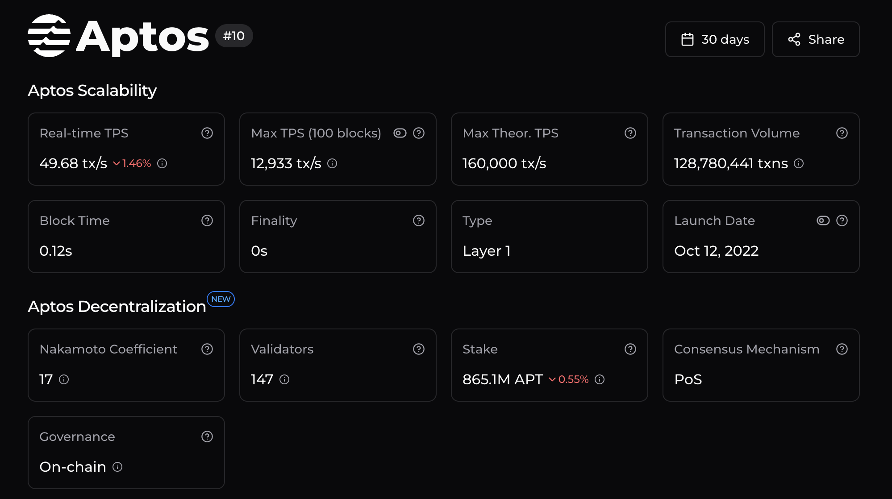Open help for Transaction Volume
892x499 pixels.
[x=842, y=133]
